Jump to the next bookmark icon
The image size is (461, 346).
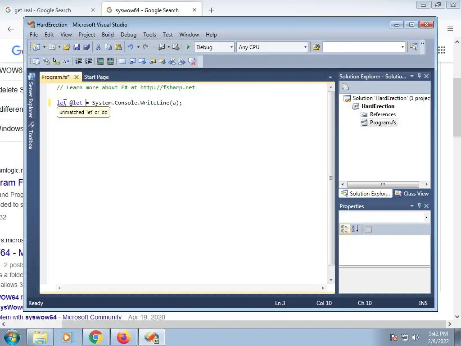pyautogui.click(x=142, y=61)
